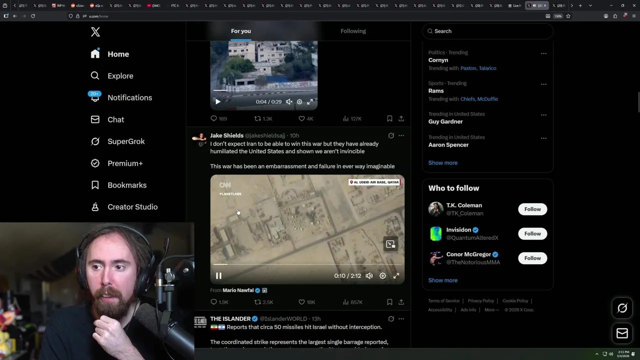Image resolution: width=640 pixels, height=360 pixels.
Task: Open Terms of Service link
Action: click(443, 301)
